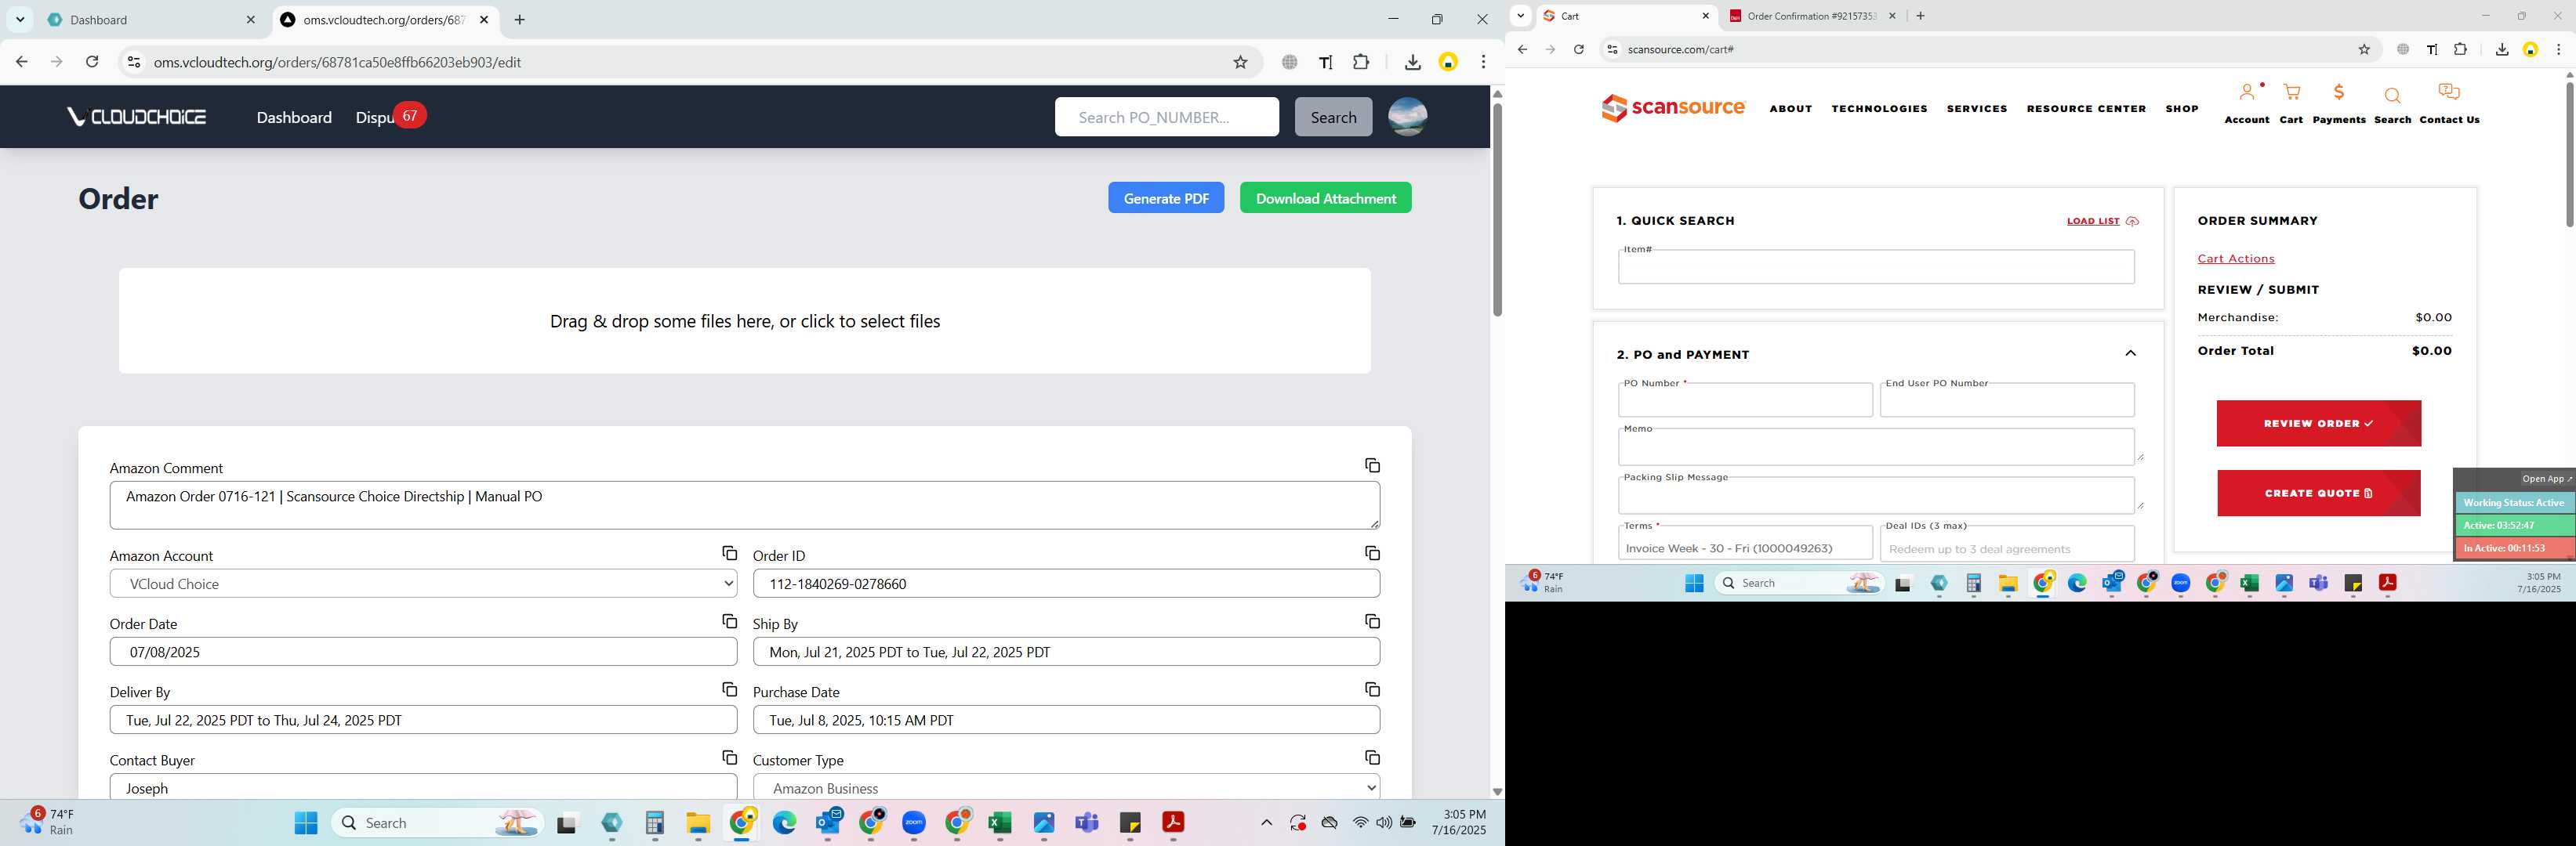Open Microsoft Teams from main bottom taskbar
2576x846 pixels.
click(x=1087, y=822)
